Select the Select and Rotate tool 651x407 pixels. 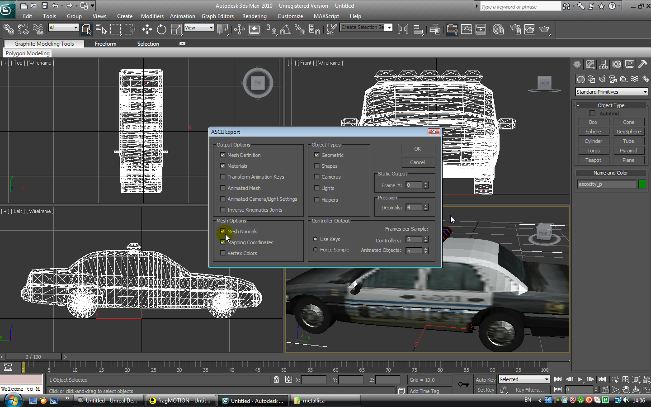tap(161, 30)
